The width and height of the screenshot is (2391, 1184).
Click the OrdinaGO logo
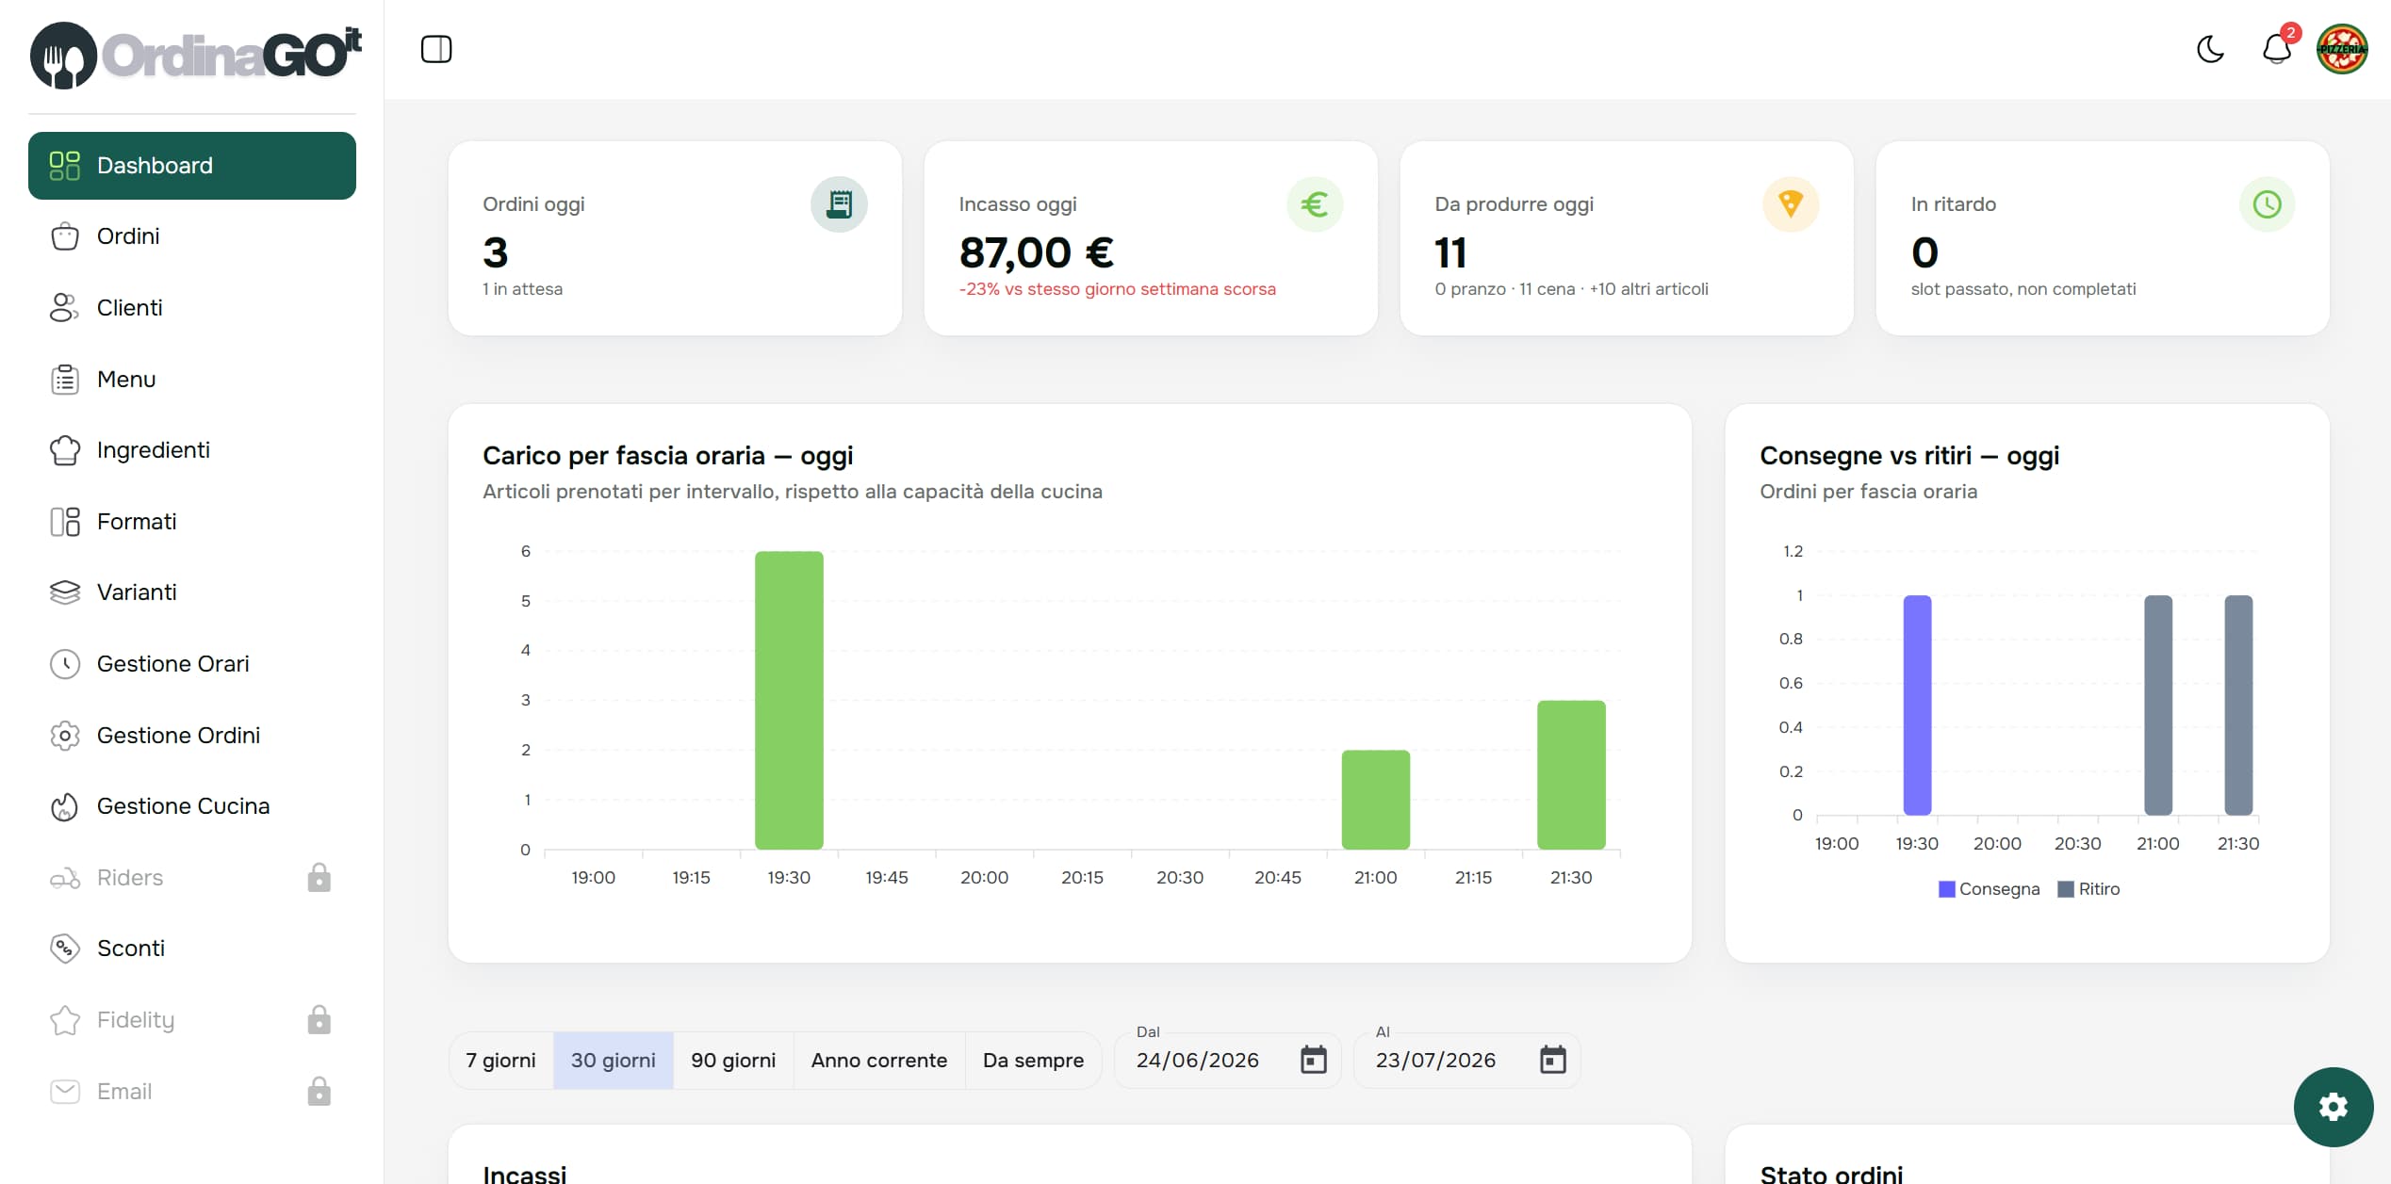[x=196, y=55]
